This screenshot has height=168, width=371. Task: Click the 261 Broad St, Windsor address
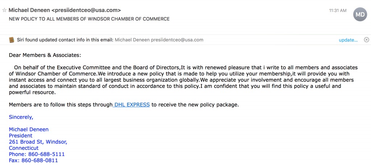(x=38, y=142)
